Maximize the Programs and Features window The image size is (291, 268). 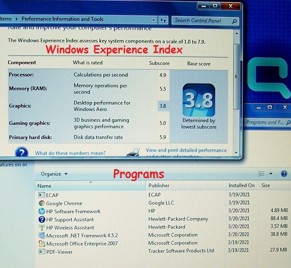click(x=270, y=107)
